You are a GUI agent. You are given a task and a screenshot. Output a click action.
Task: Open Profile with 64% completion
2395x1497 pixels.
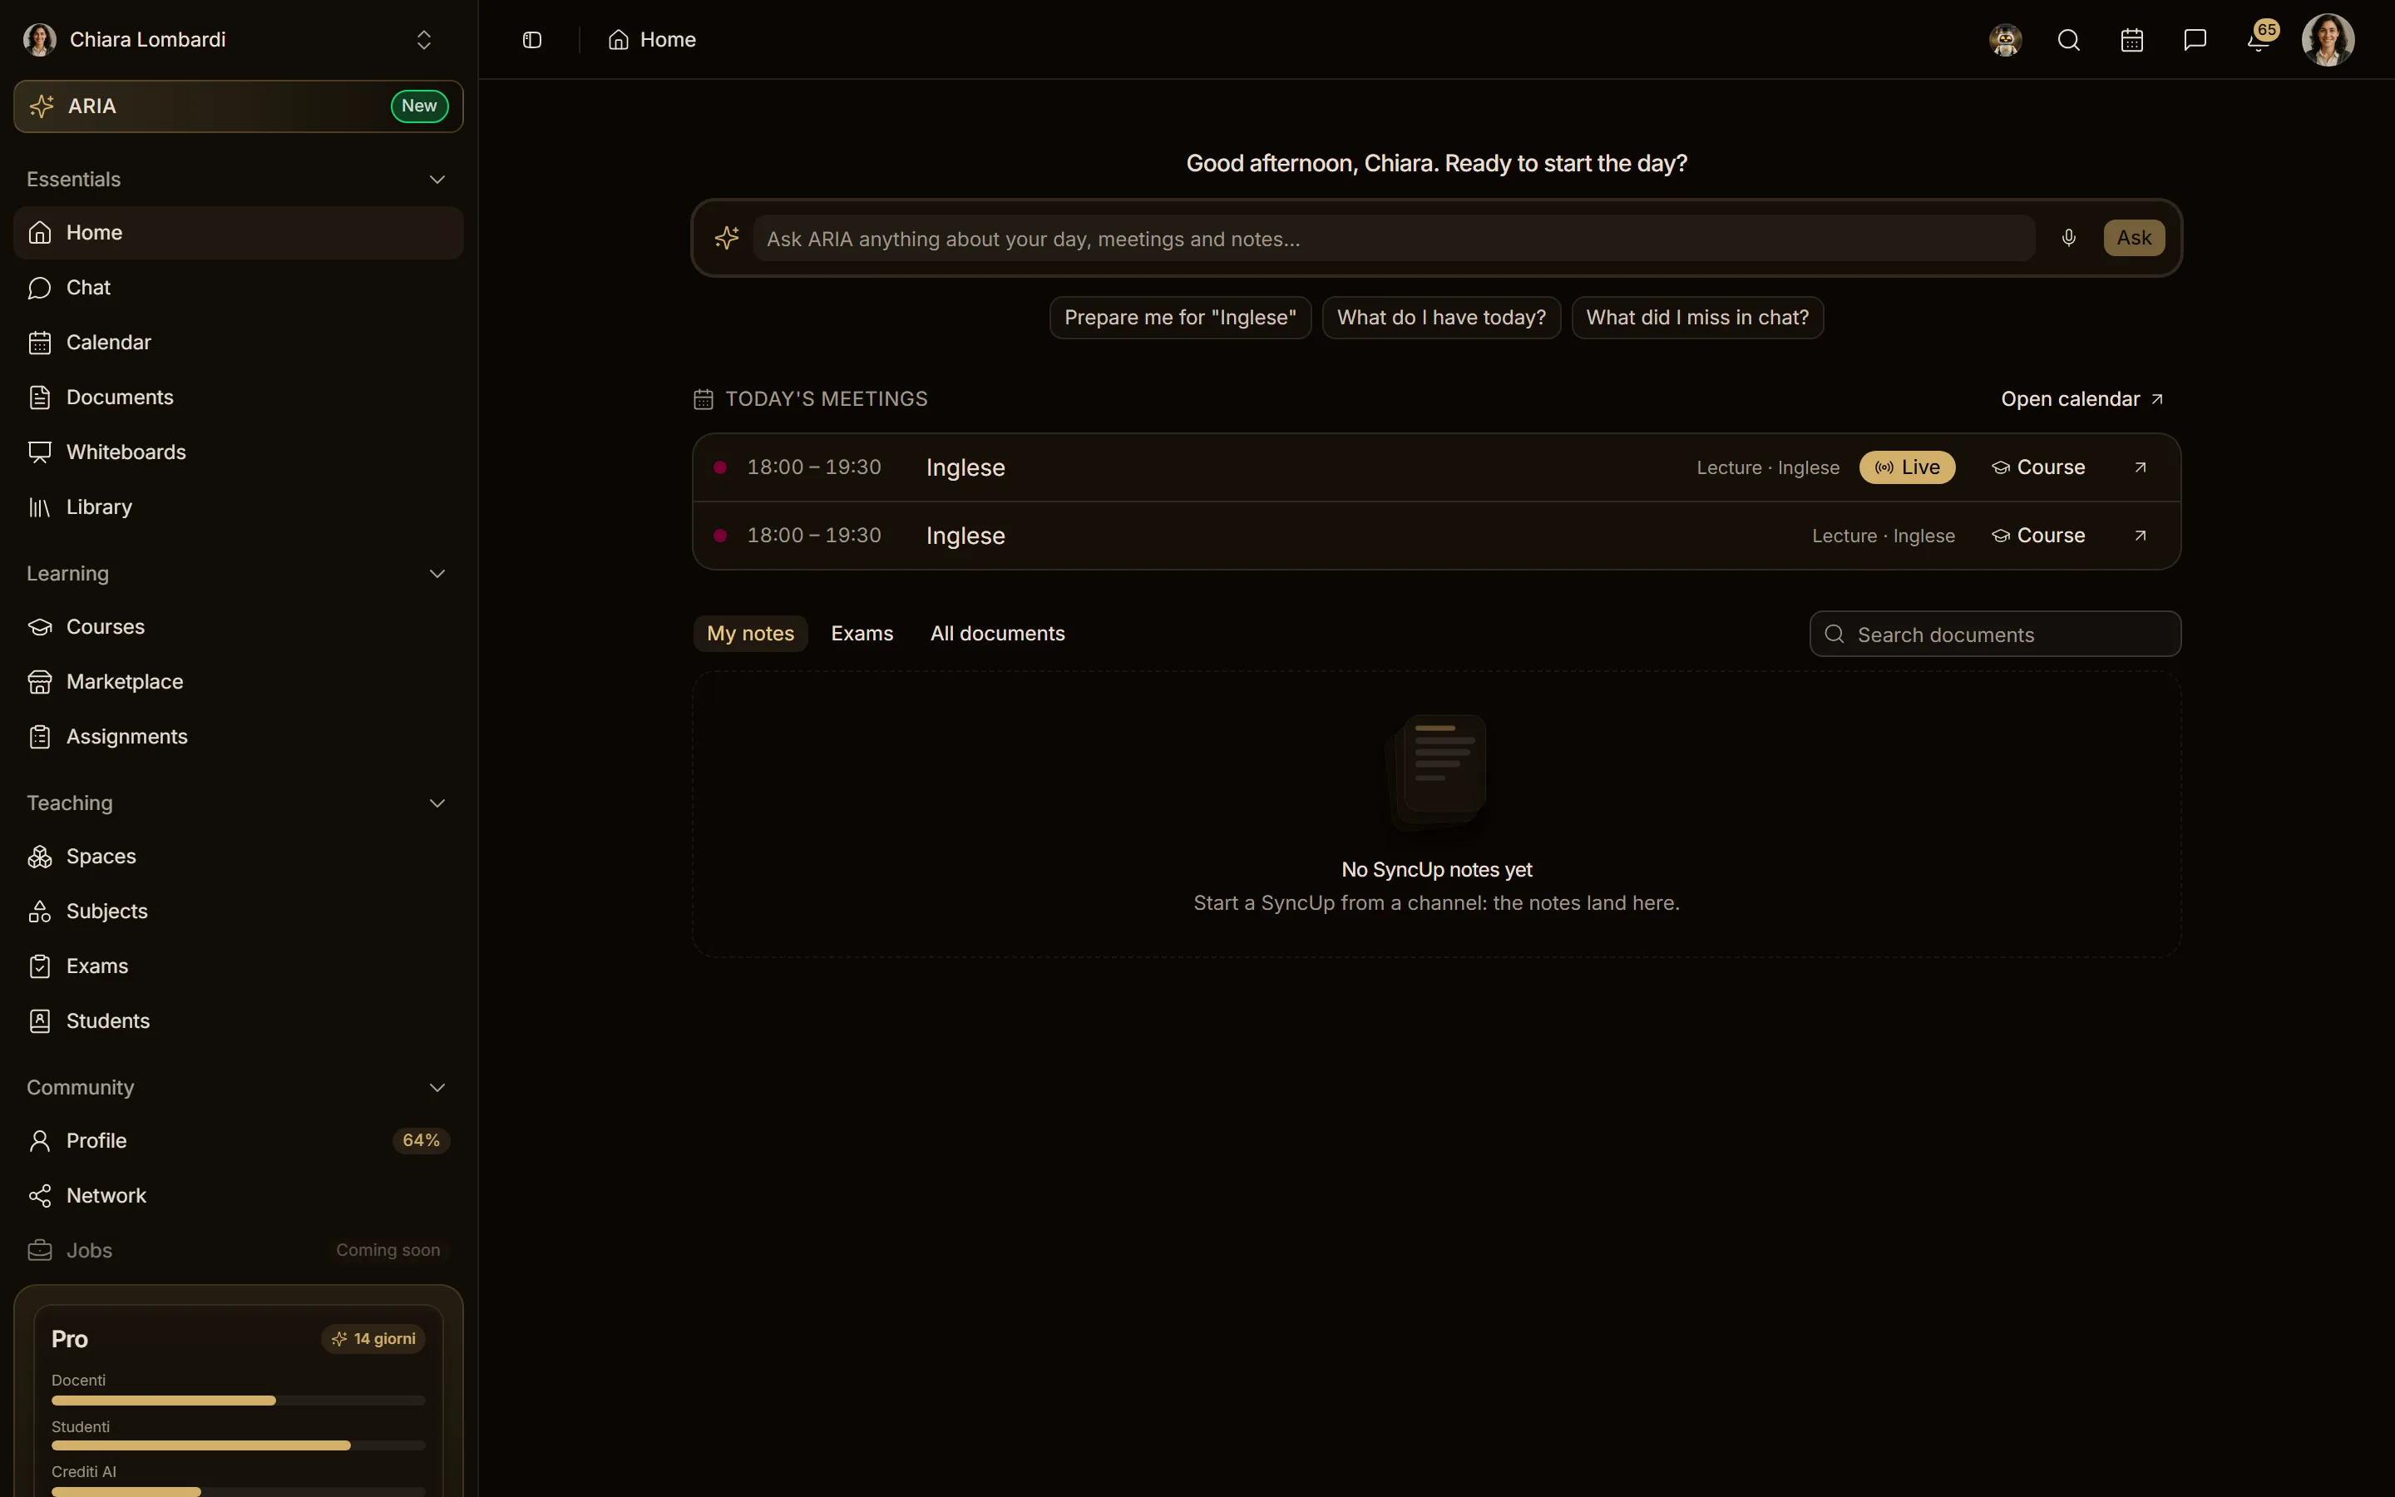[239, 1140]
